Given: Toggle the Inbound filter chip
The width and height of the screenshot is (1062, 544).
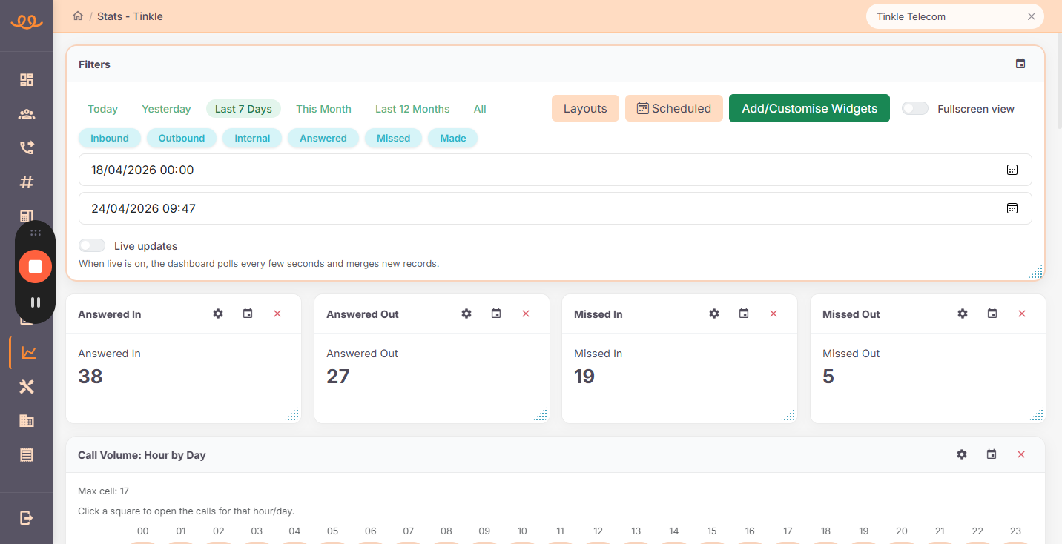Looking at the screenshot, I should pyautogui.click(x=110, y=138).
